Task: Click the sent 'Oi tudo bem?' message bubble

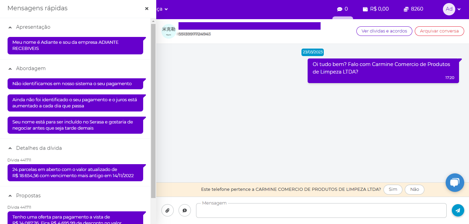Action: click(x=383, y=71)
